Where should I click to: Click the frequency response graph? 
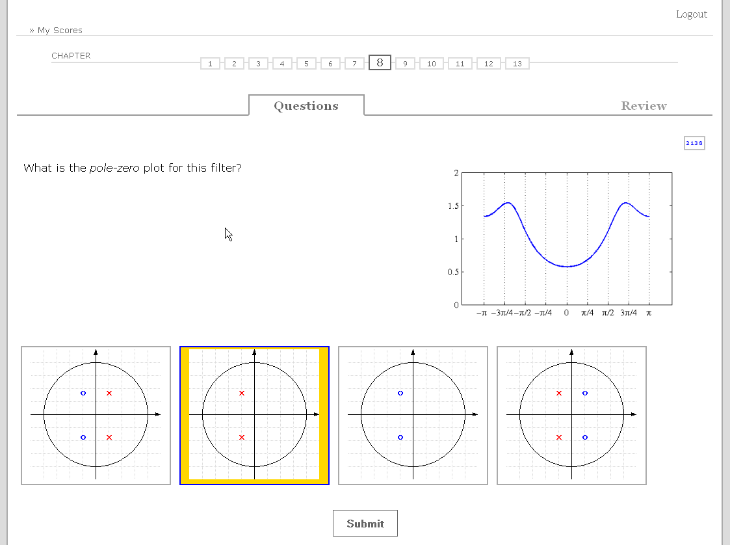point(566,239)
